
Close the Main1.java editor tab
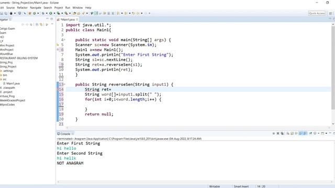(77, 20)
